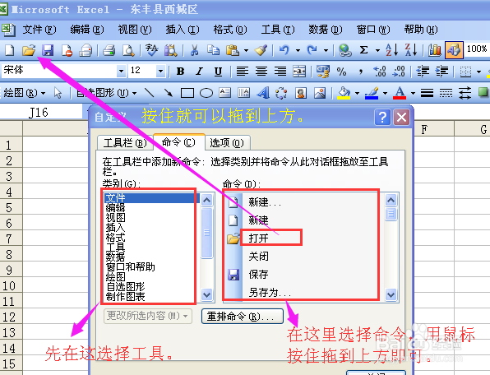Viewport: 490px width, 375px height.
Task: Click Merge and Center icon
Action: [x=299, y=72]
